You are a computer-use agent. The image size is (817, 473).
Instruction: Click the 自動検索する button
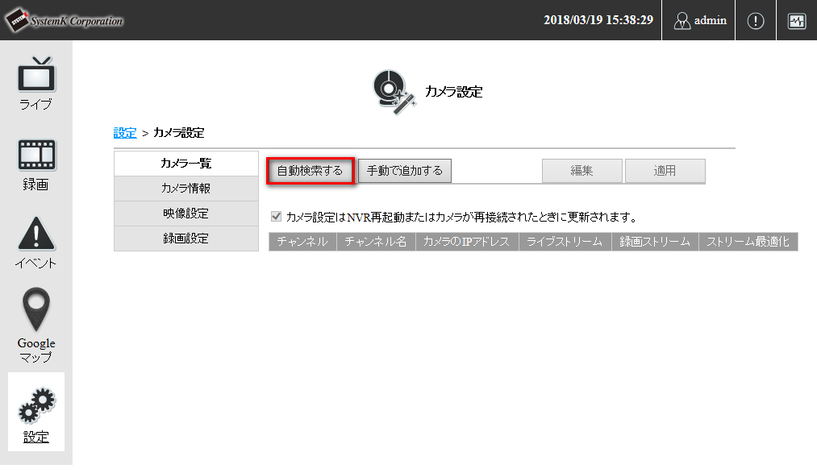click(311, 170)
